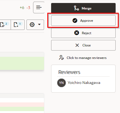
Task: Click the manage reviewers person-edit icon
Action: [x=62, y=58]
